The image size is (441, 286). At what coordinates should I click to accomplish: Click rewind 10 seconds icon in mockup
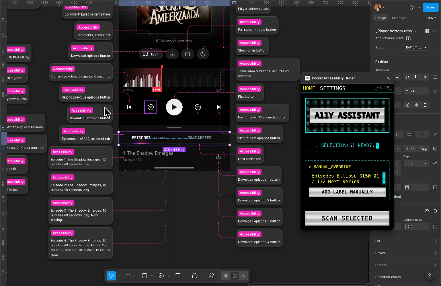point(150,107)
